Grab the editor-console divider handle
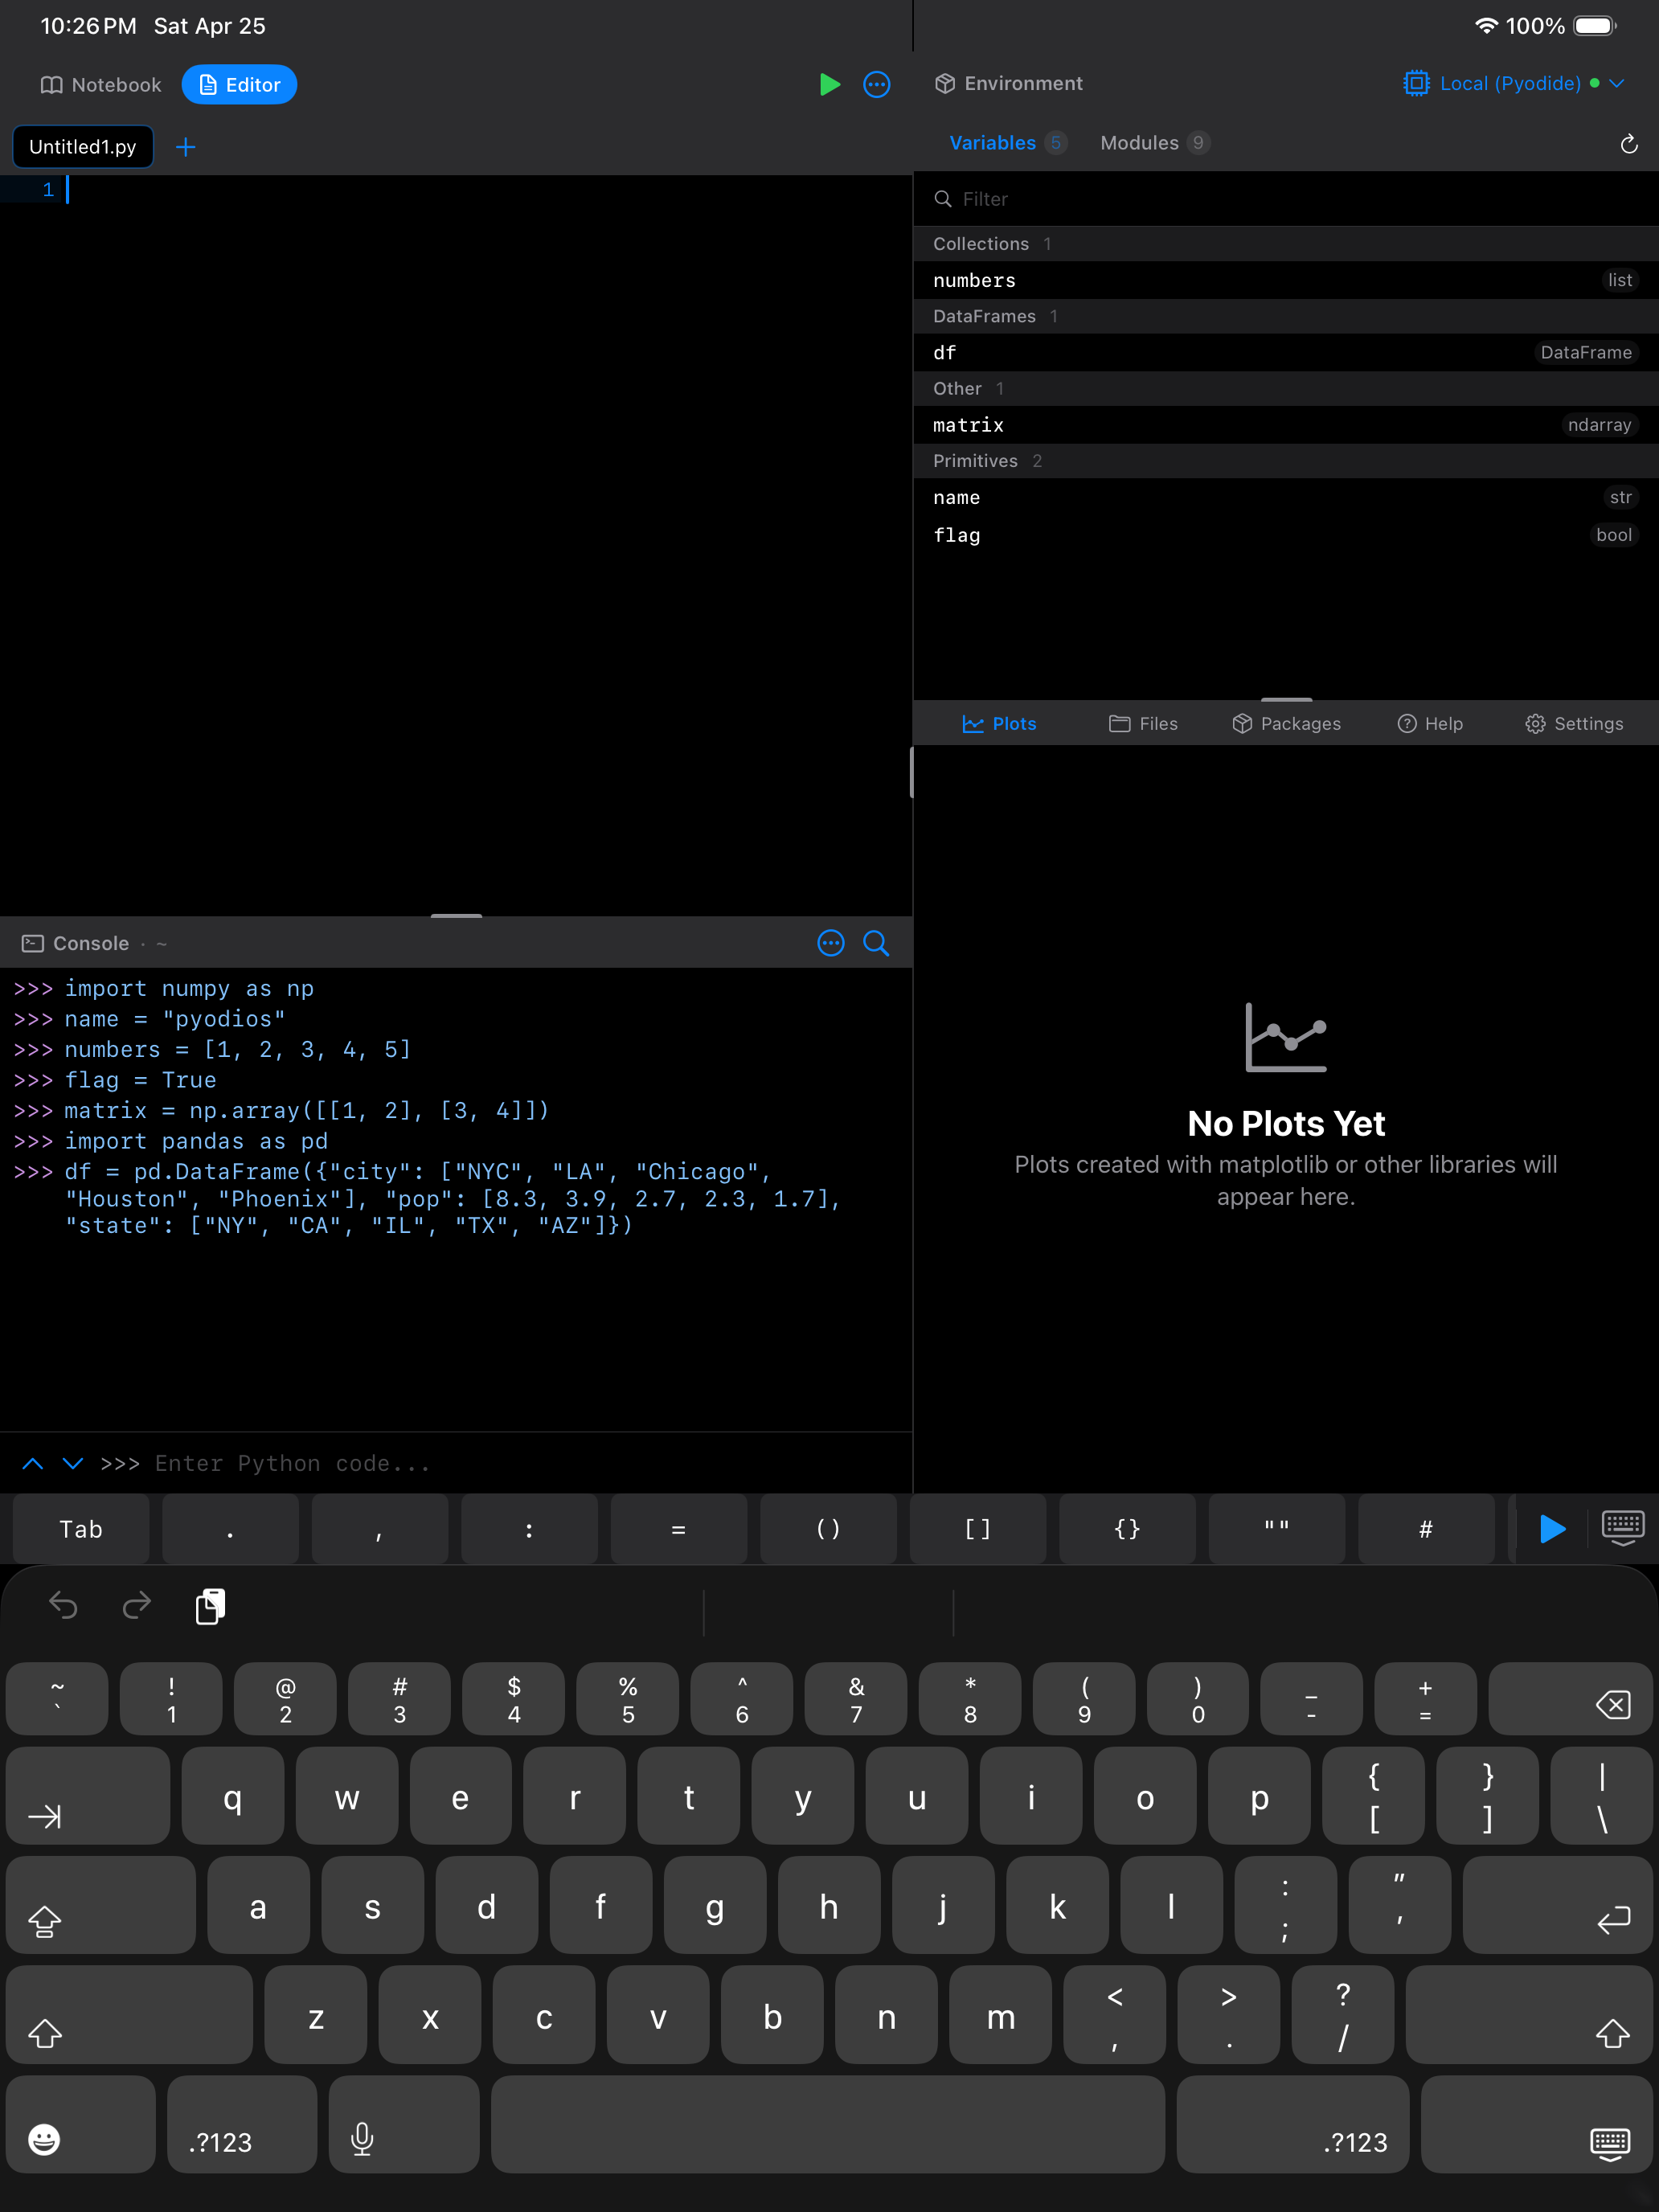 (456, 915)
